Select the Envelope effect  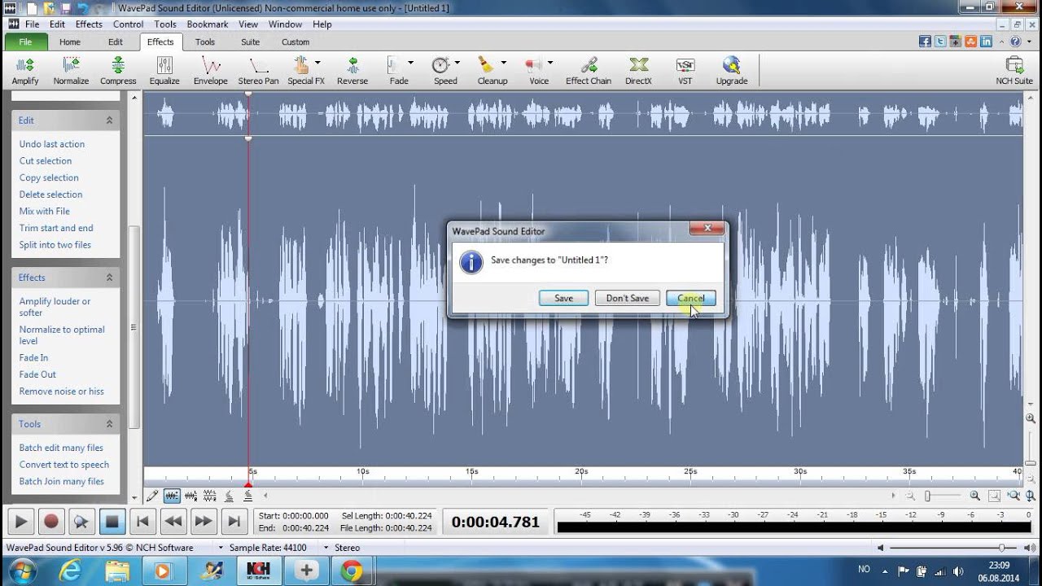click(x=211, y=71)
